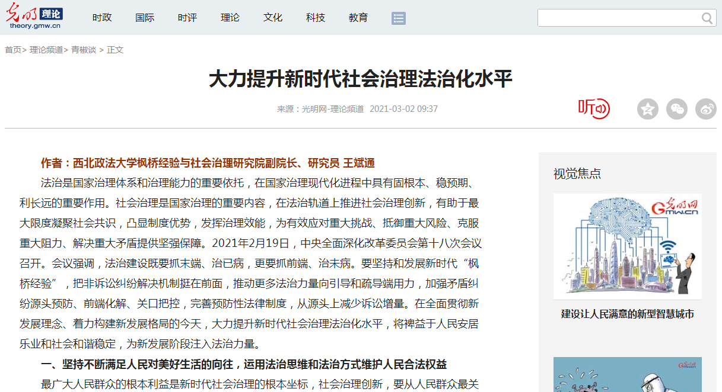Screen dimensions: 722x392
Task: Open the 科技 nav section
Action: pos(316,18)
